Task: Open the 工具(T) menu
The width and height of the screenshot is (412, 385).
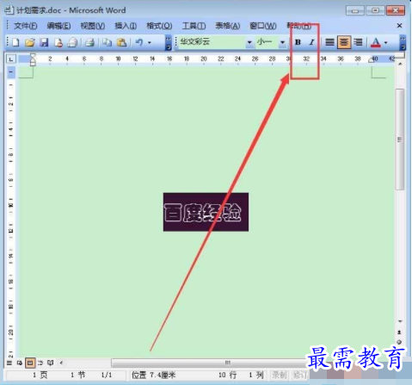Action: tap(194, 26)
